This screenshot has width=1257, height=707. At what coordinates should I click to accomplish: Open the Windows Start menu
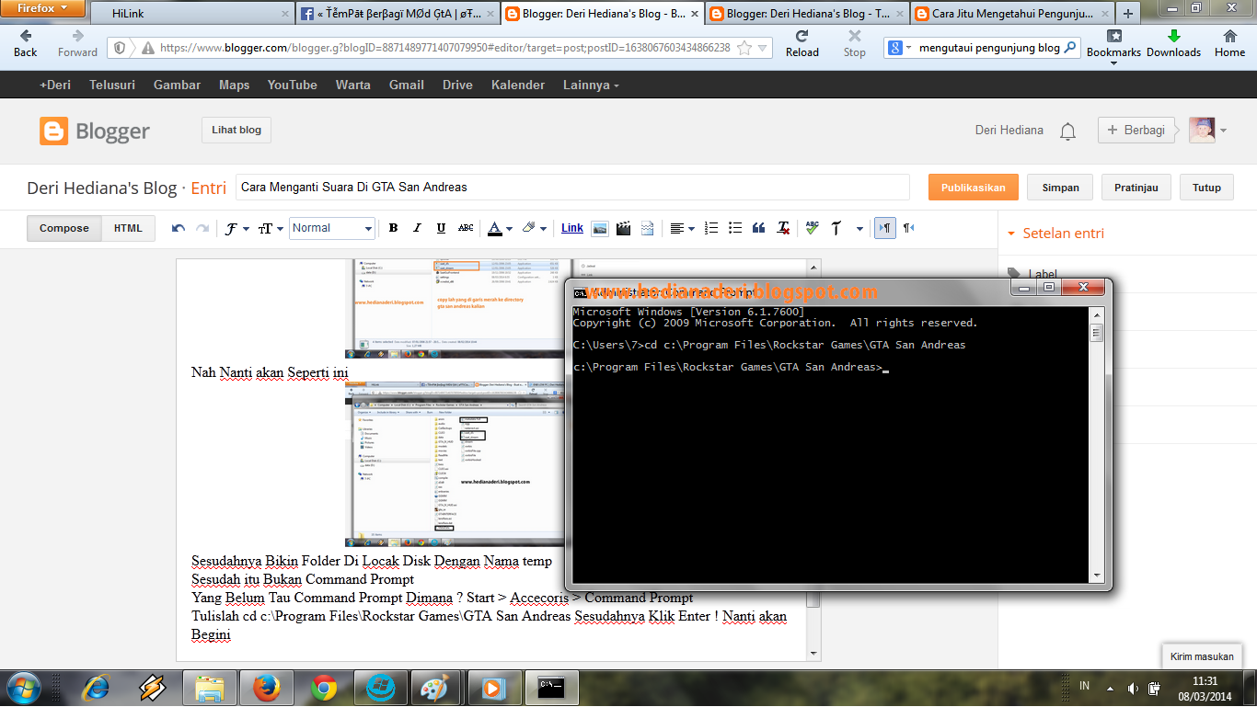(25, 687)
